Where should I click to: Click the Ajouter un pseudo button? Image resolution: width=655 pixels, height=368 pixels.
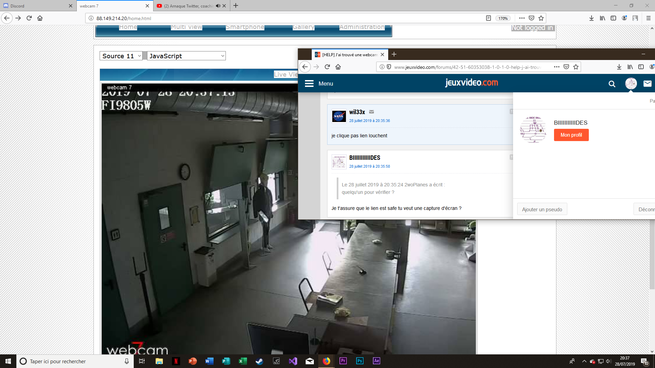(x=542, y=209)
